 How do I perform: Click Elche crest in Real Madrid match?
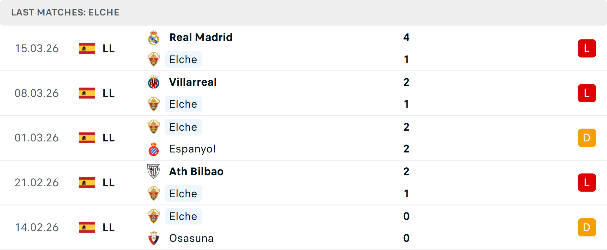click(x=154, y=59)
